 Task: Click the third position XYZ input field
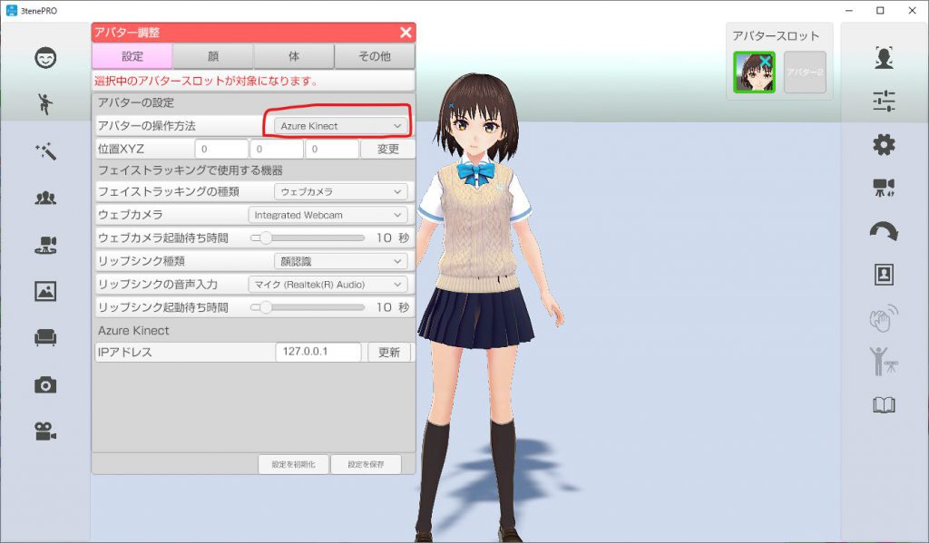[332, 150]
